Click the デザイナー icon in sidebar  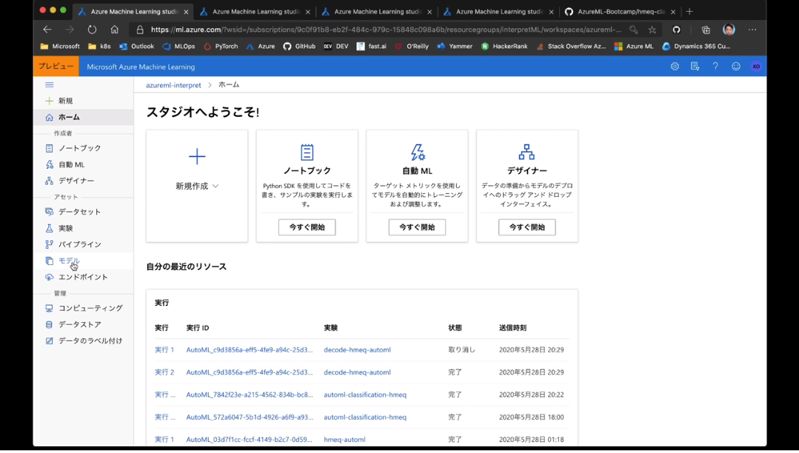tap(50, 181)
